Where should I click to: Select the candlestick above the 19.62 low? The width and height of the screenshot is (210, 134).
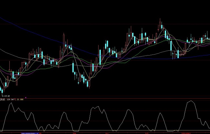(5, 85)
